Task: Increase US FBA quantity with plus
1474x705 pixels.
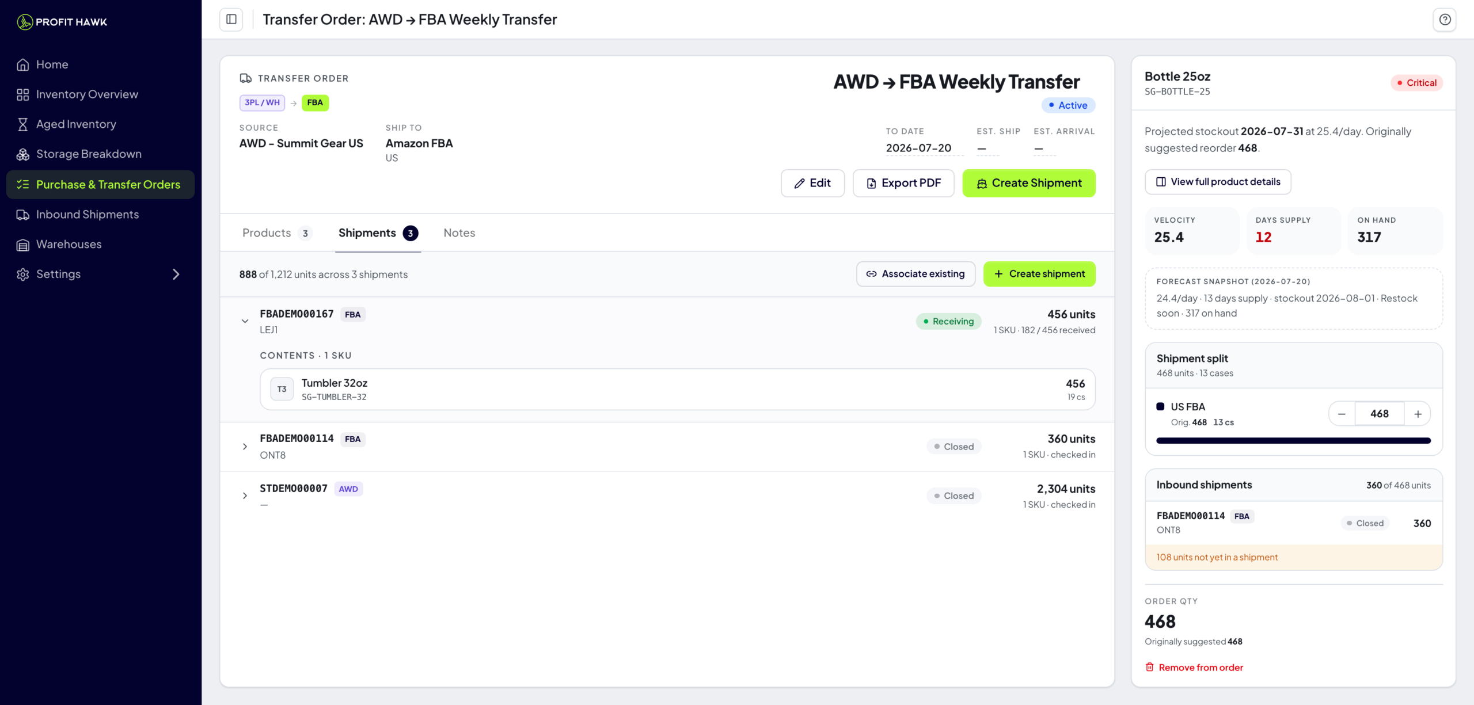Action: tap(1418, 414)
